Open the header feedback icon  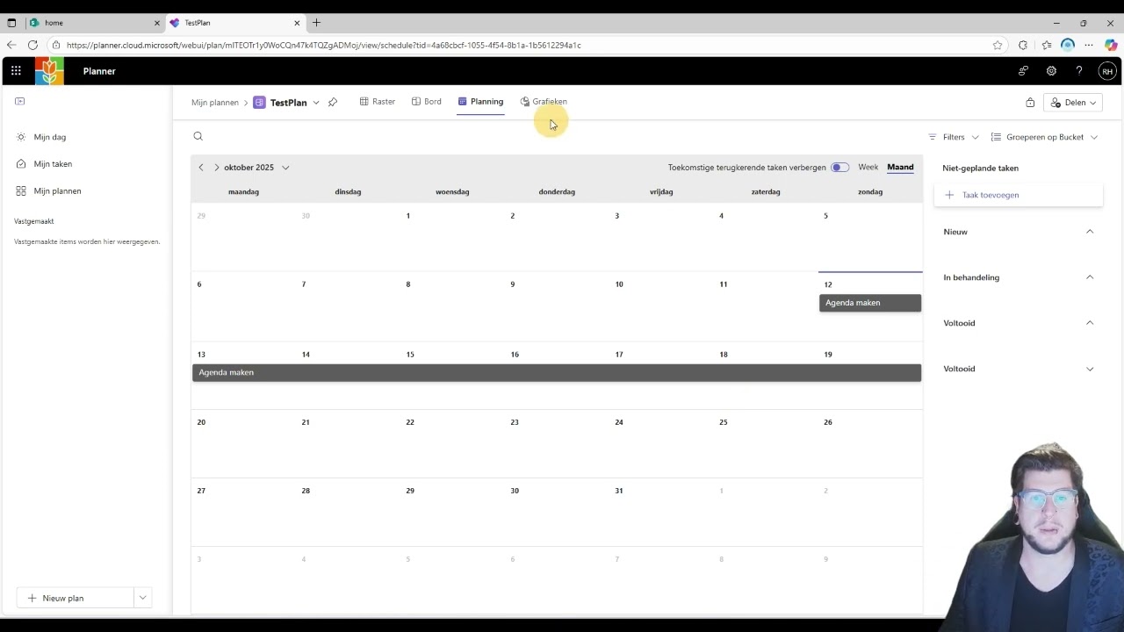tap(1023, 71)
